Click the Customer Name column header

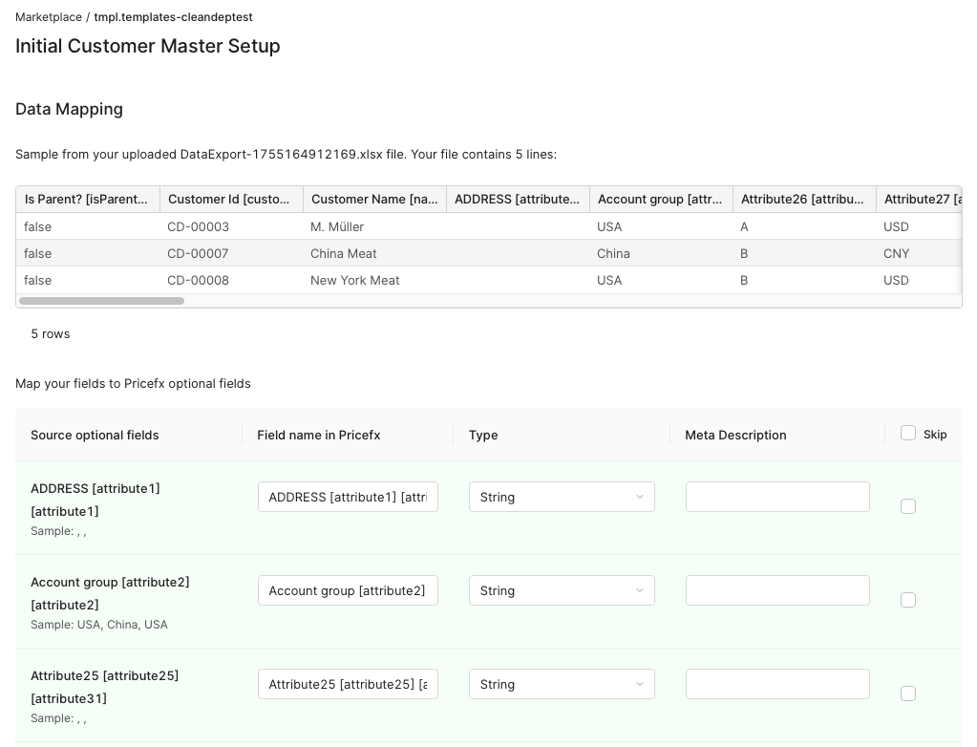click(x=374, y=199)
